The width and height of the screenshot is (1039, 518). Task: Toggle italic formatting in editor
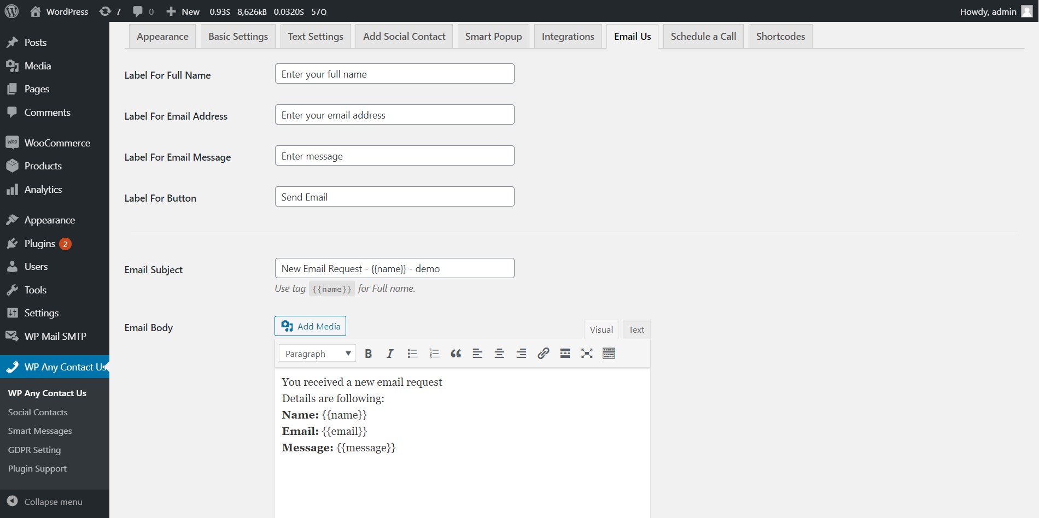[390, 354]
